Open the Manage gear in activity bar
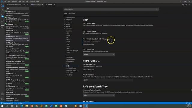The image size is (192, 108). (2, 99)
